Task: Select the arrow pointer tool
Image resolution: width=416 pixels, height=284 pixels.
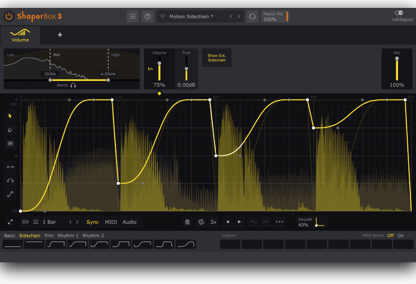Action: tap(10, 116)
